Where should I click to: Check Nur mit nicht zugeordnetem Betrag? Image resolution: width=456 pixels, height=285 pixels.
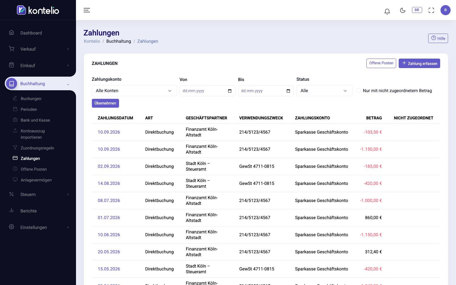[358, 91]
